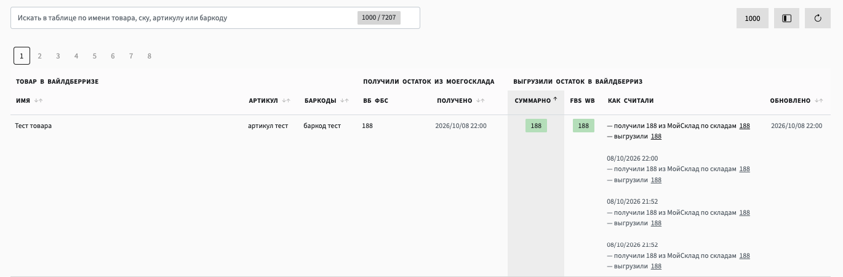
Task: Click the 08/10/2026 22:00 log timestamp
Action: (x=633, y=158)
